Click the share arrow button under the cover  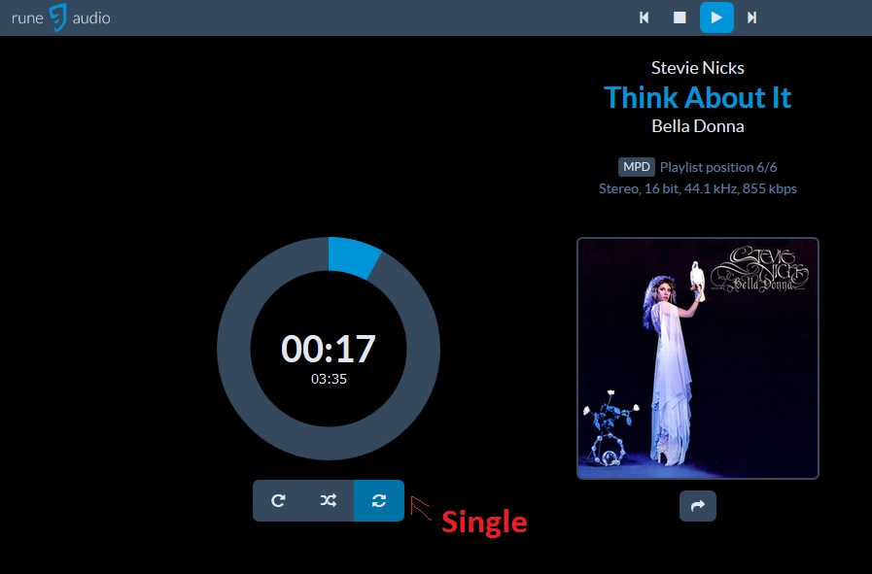point(698,506)
